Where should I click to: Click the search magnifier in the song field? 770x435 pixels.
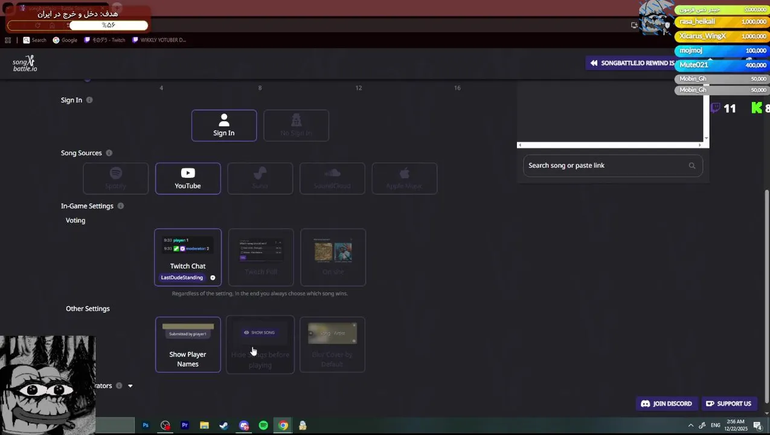[692, 166]
